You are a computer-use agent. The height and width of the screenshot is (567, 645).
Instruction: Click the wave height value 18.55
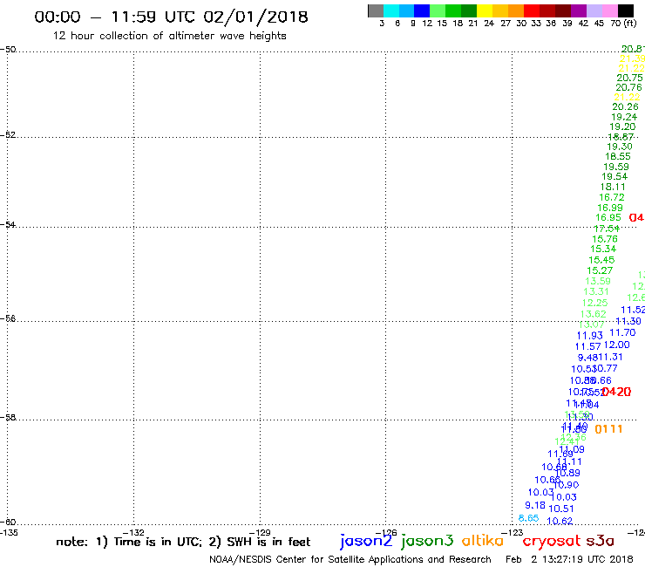click(x=618, y=156)
